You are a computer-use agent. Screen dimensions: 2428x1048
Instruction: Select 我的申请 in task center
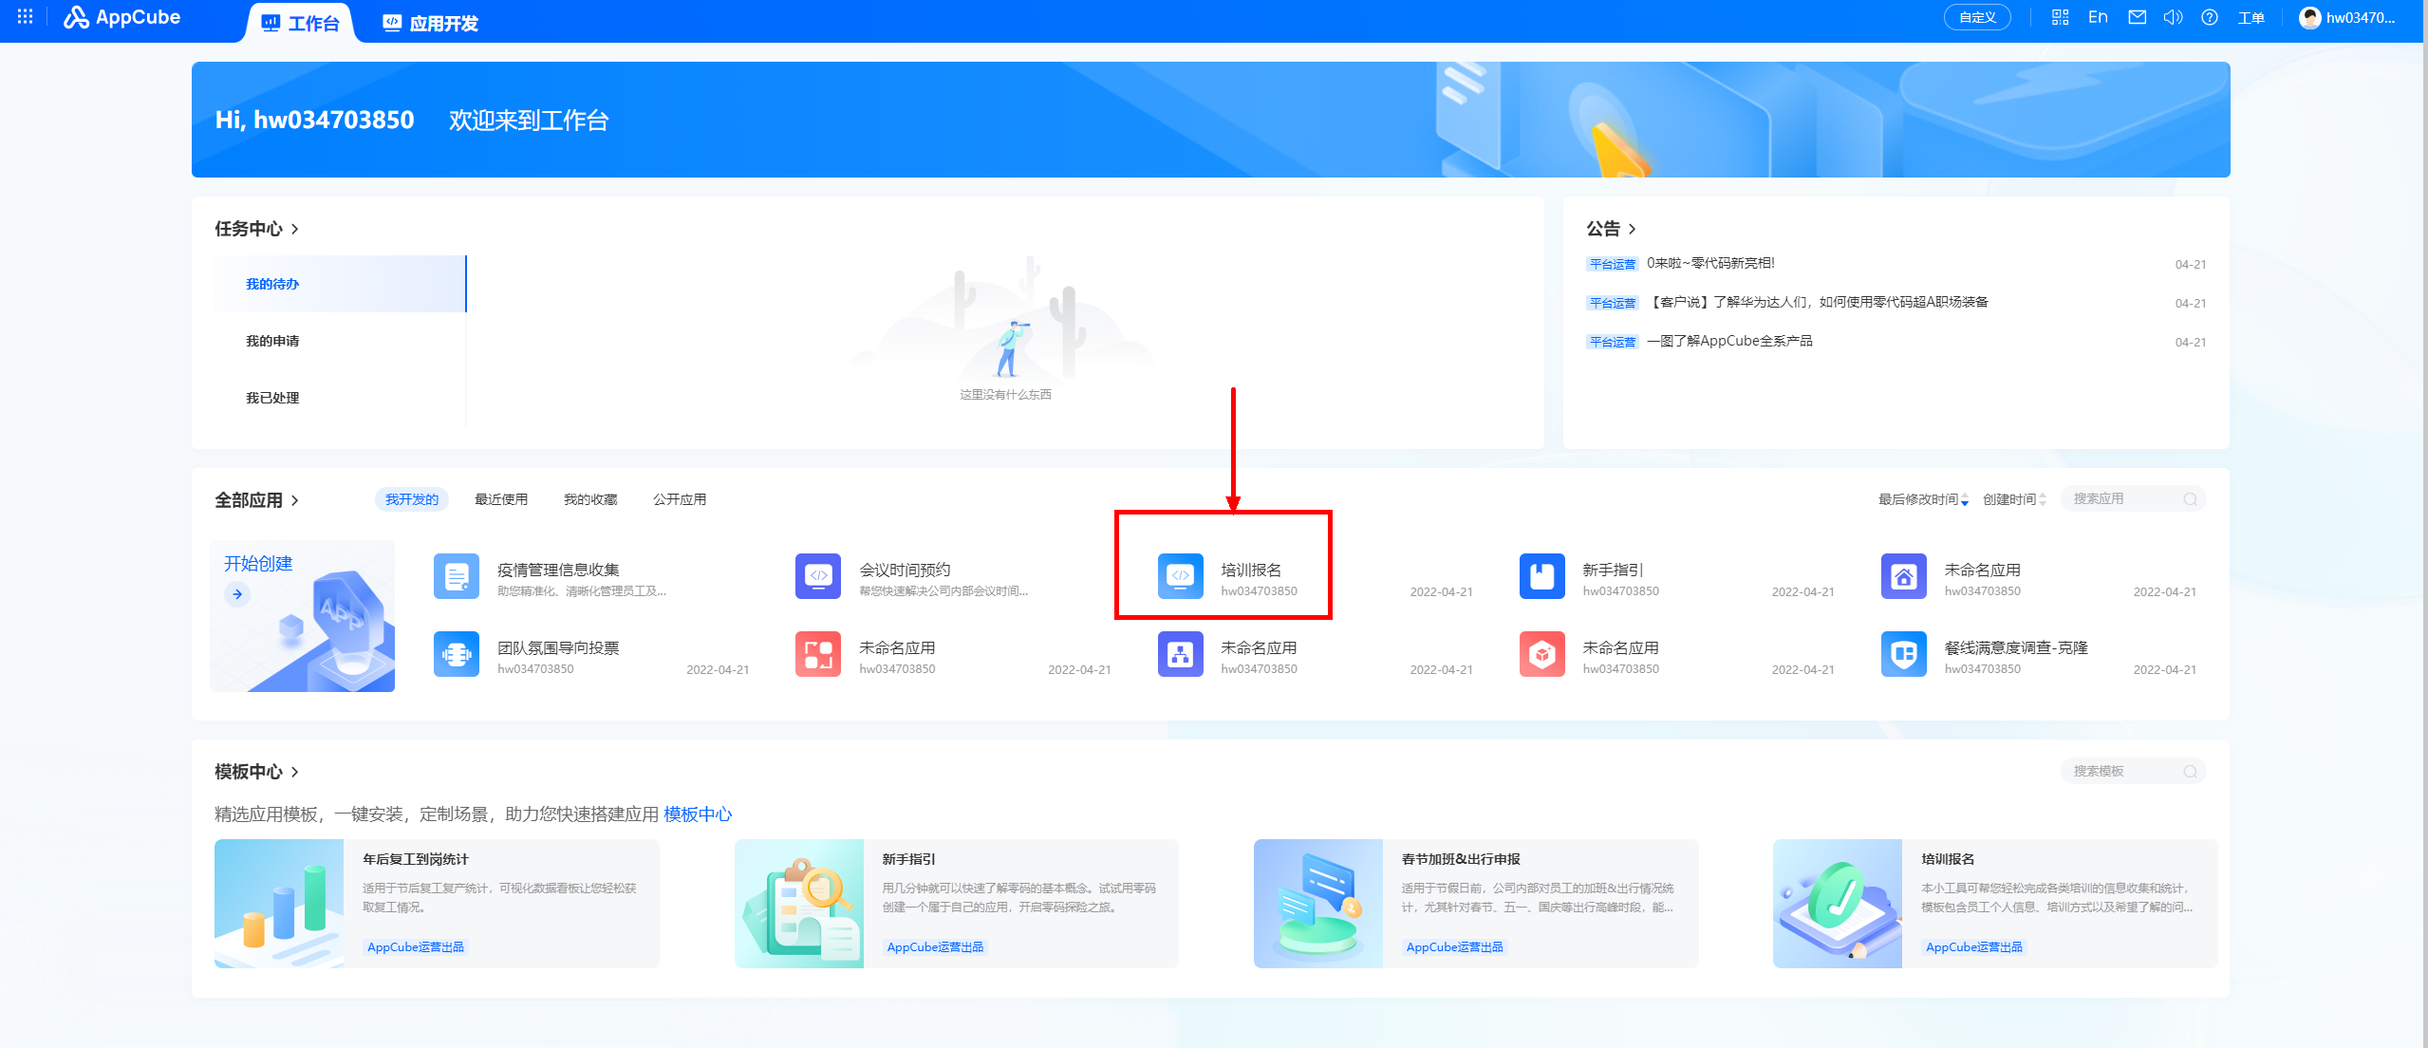click(x=272, y=341)
